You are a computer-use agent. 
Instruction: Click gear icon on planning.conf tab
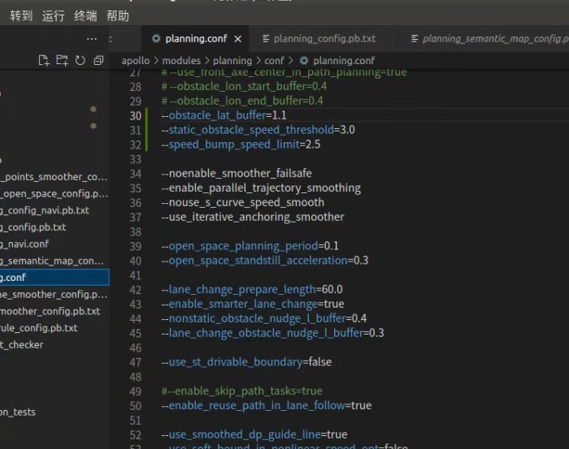[156, 39]
